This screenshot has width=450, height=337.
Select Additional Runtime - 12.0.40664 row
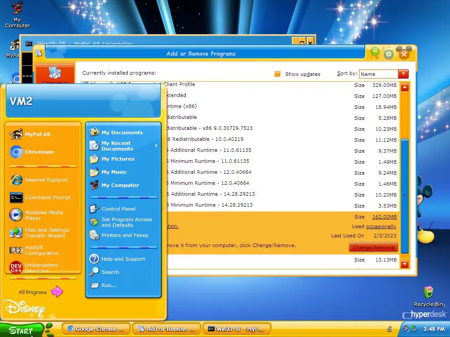coord(283,172)
